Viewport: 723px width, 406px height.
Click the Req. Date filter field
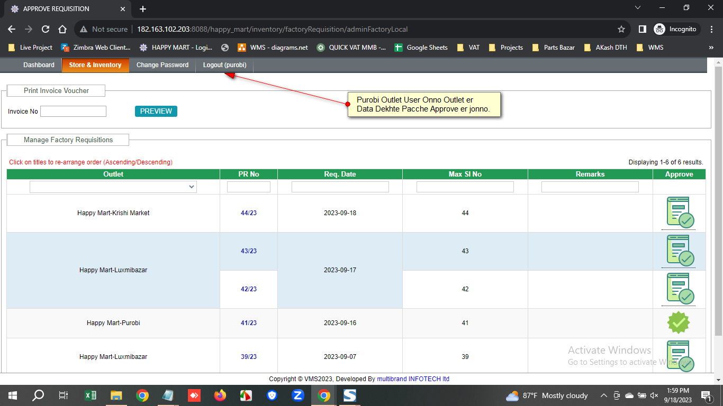(x=340, y=187)
